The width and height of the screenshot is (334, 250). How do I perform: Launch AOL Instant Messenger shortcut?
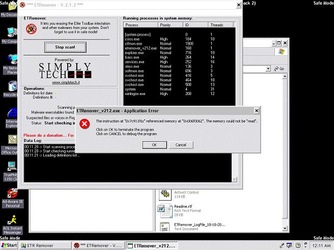click(13, 225)
